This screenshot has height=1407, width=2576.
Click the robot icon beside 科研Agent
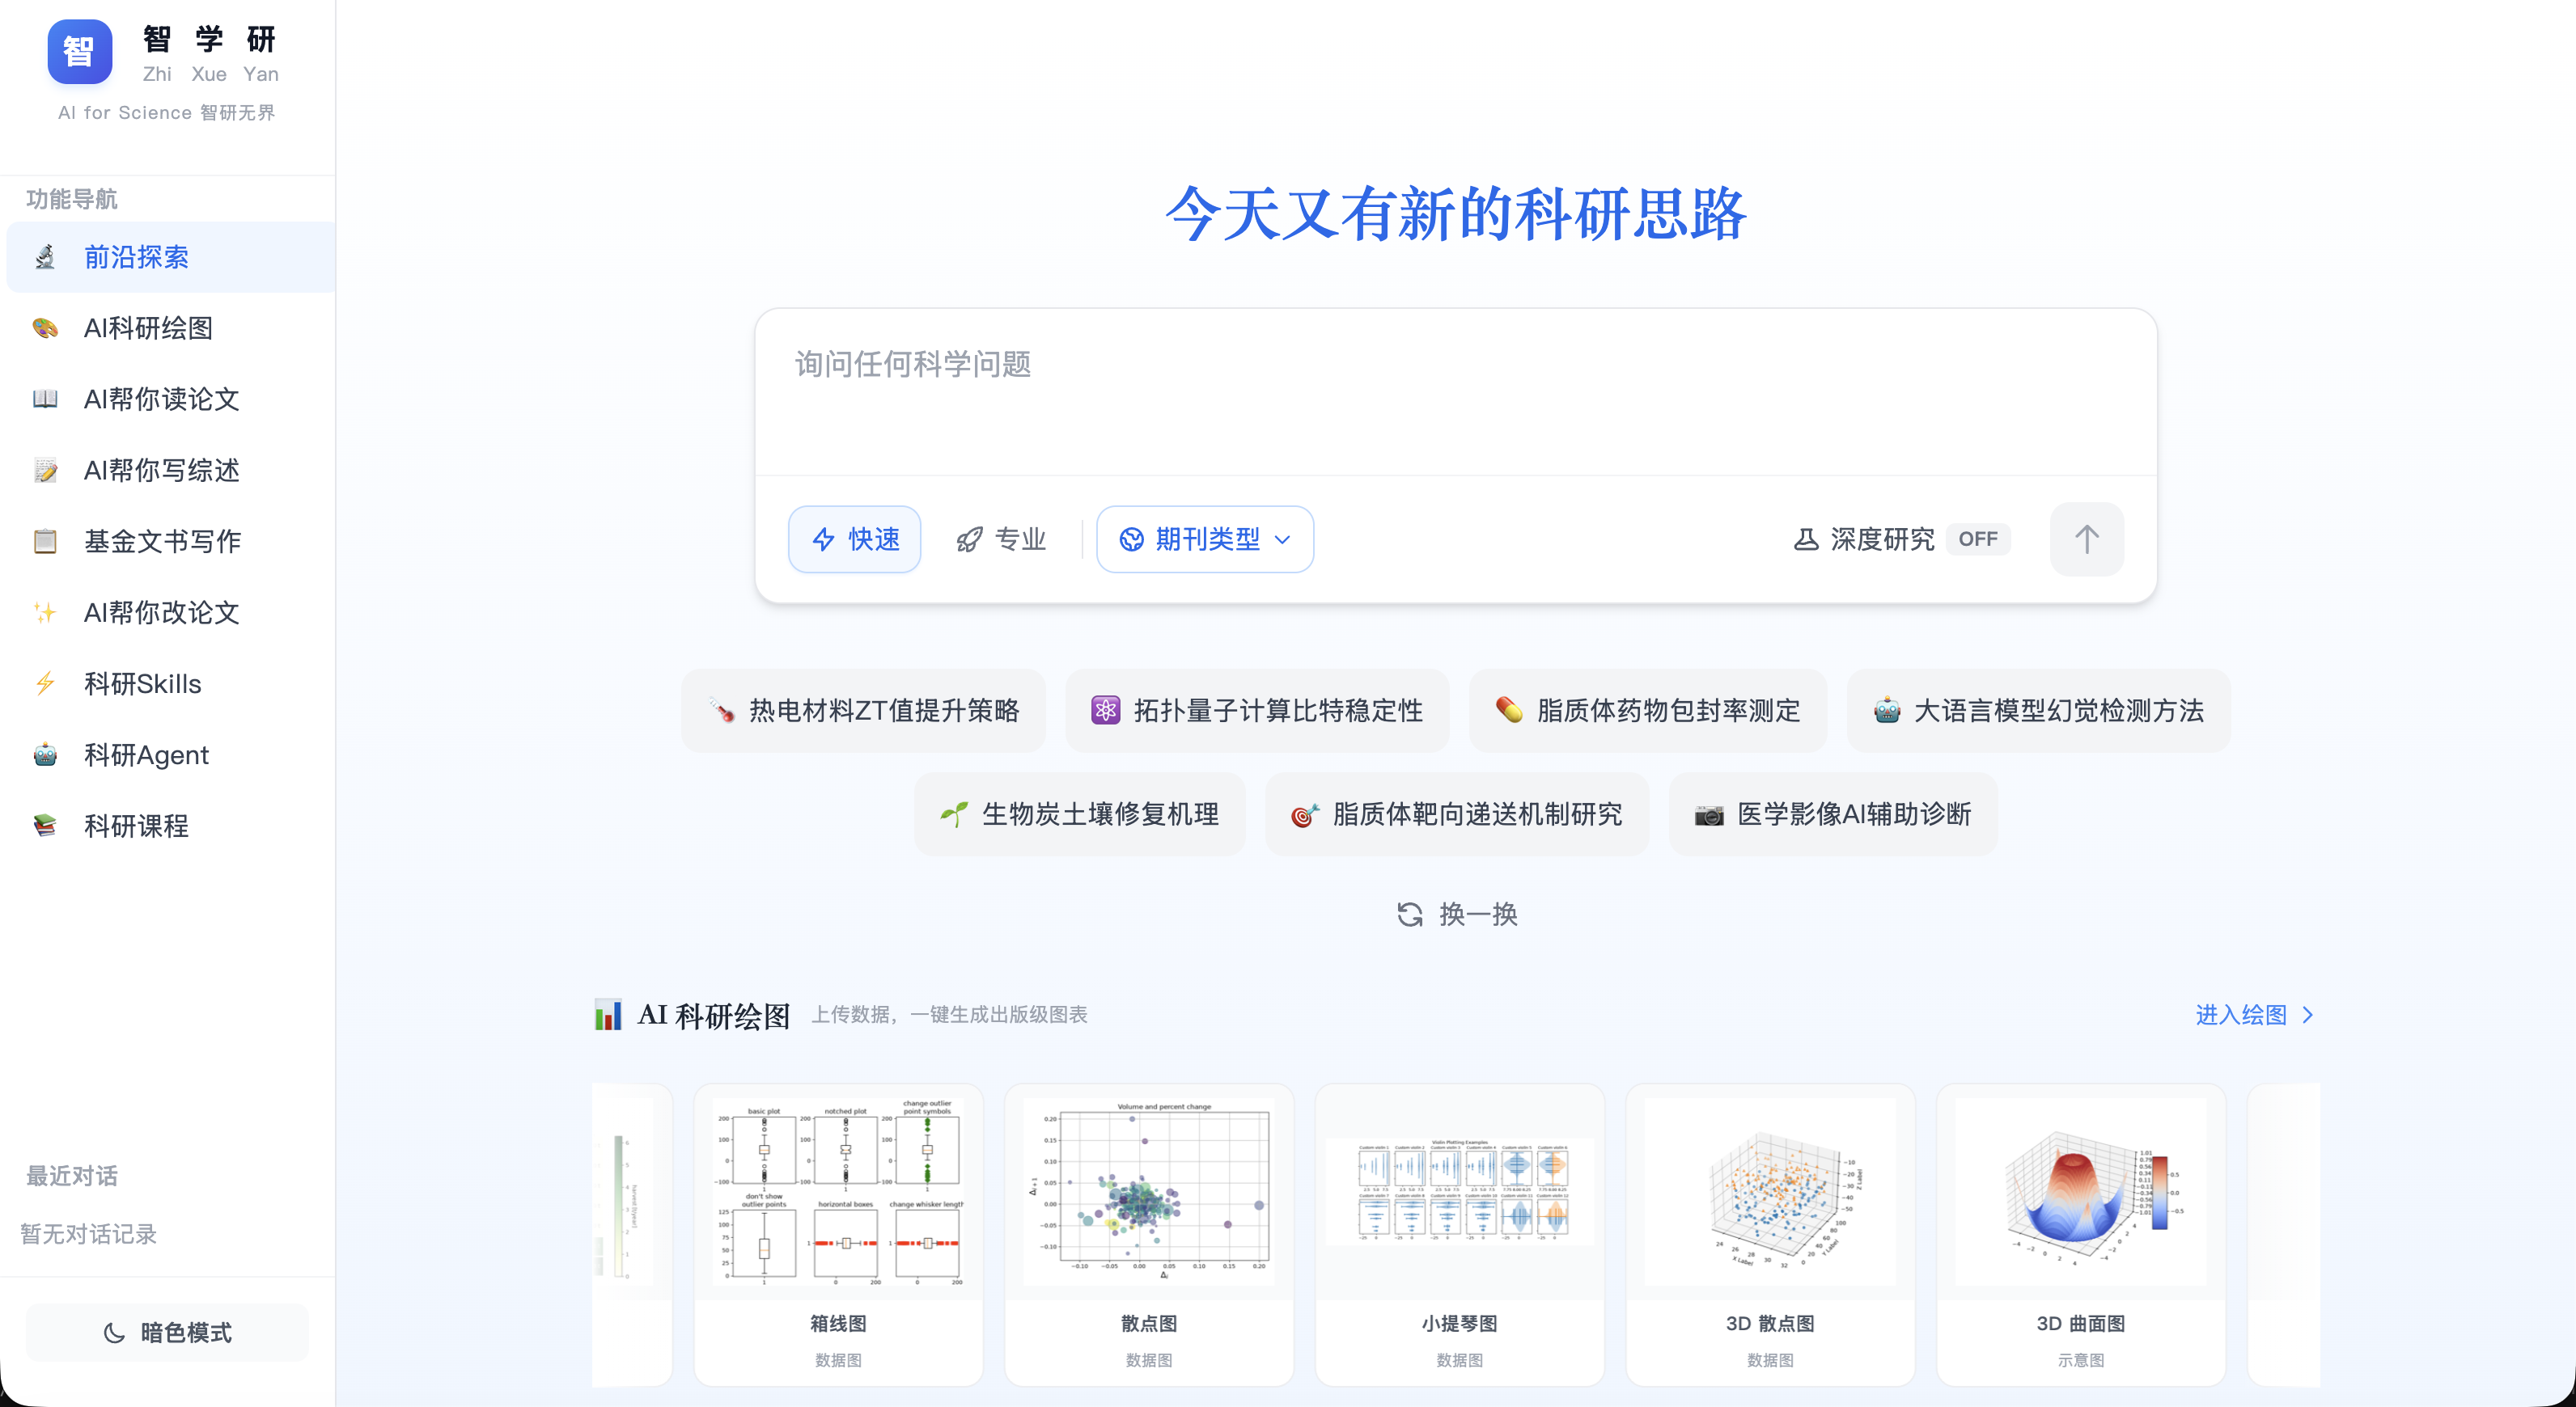[45, 755]
